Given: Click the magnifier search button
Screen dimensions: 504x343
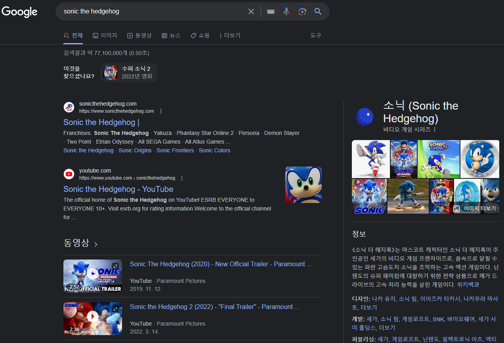Looking at the screenshot, I should pos(318,11).
